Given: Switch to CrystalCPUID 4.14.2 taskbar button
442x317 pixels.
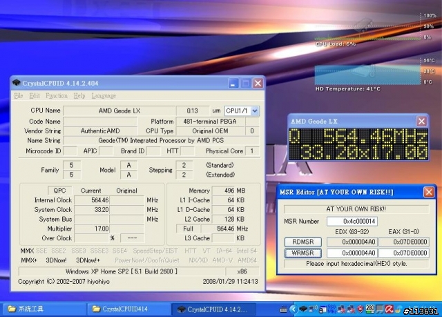Looking at the screenshot, I should point(213,309).
